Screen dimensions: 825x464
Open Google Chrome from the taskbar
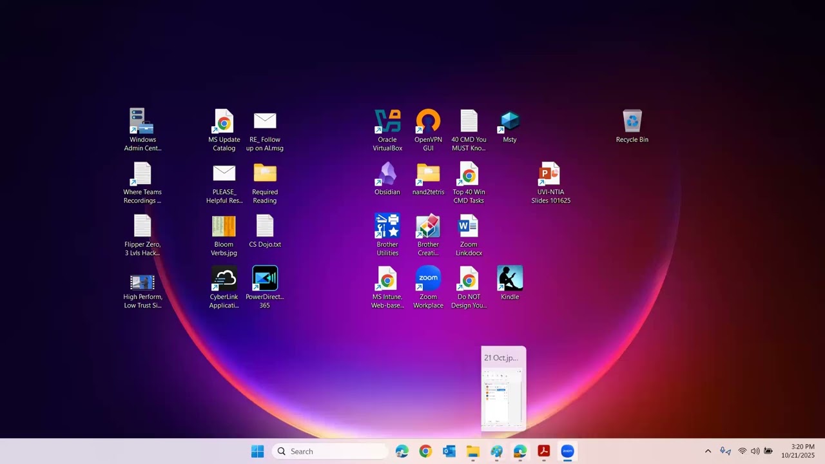click(425, 451)
